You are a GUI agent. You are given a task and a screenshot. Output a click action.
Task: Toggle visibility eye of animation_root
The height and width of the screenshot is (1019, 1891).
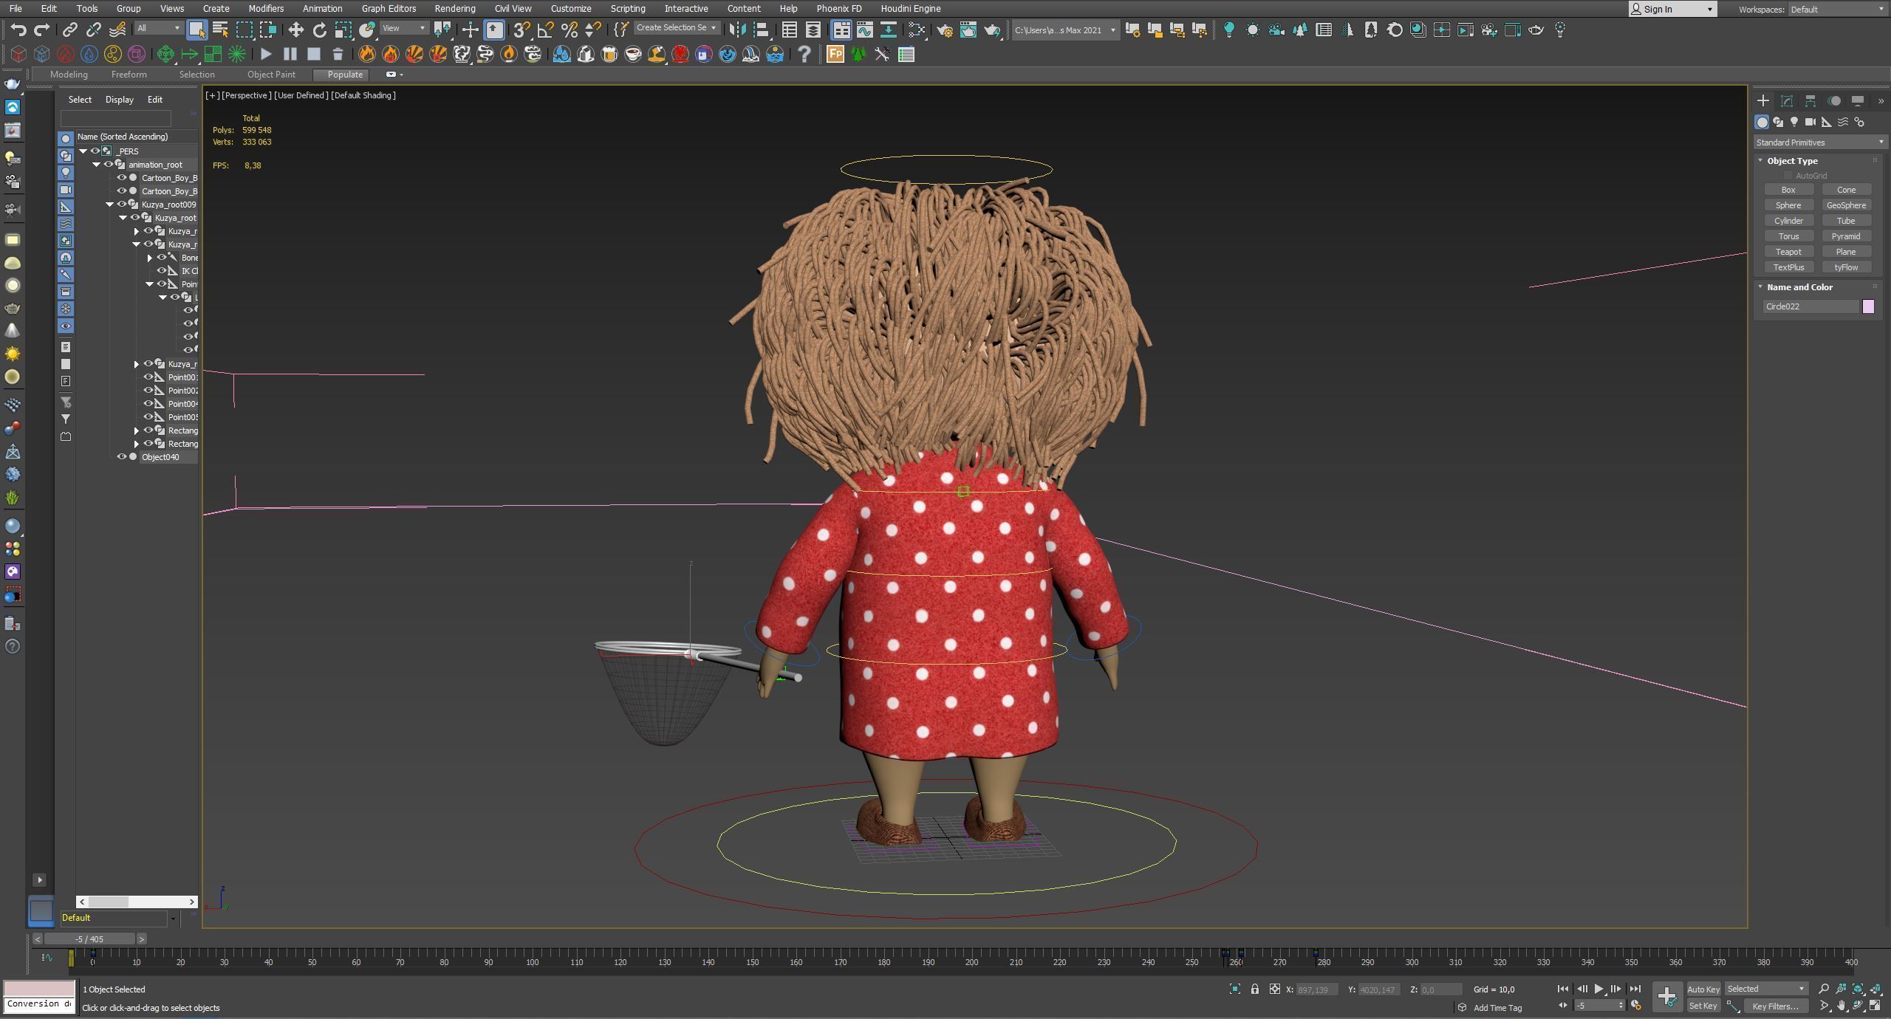coord(108,165)
